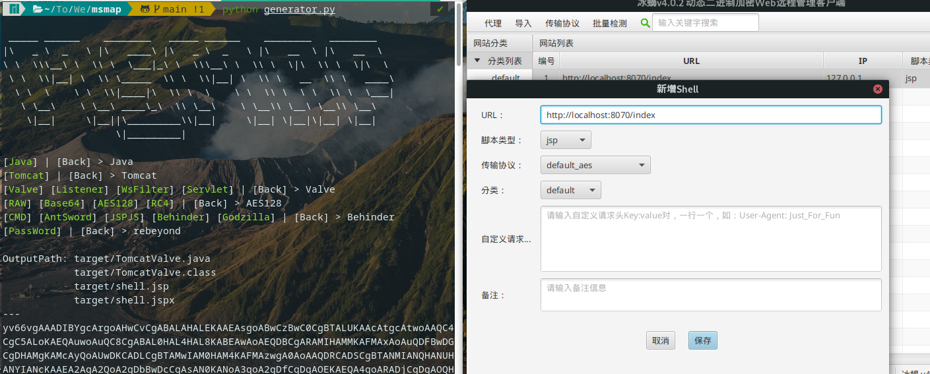The image size is (930, 374).
Task: Open the 批量检测 menu
Action: point(610,23)
